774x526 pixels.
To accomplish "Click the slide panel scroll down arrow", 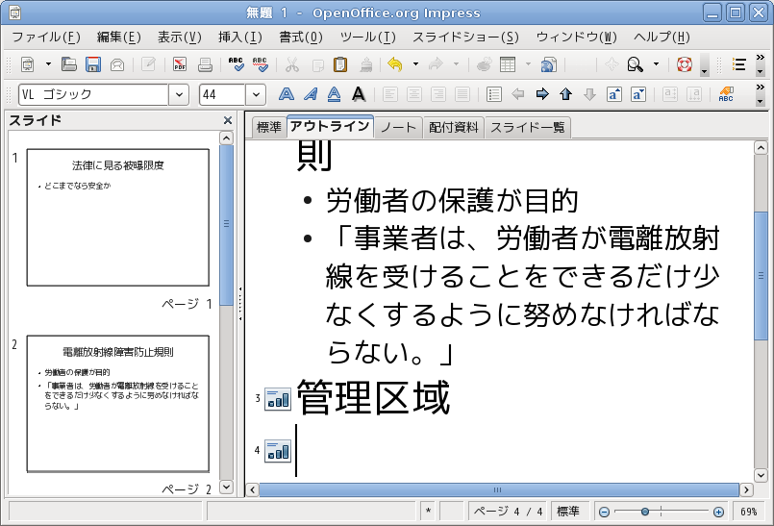I will pyautogui.click(x=226, y=487).
